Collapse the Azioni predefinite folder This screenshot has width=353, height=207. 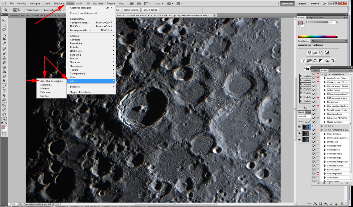pyautogui.click(x=322, y=74)
